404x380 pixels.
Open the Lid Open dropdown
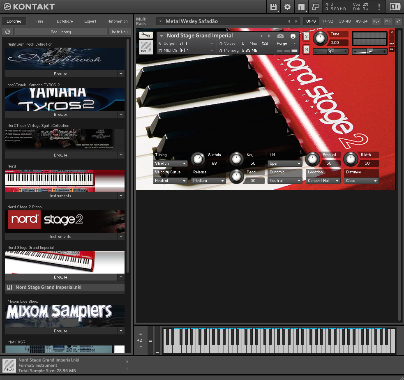(285, 164)
